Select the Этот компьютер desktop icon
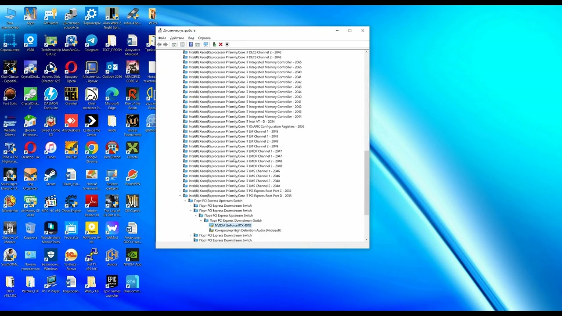This screenshot has width=562, height=316. [x=10, y=18]
